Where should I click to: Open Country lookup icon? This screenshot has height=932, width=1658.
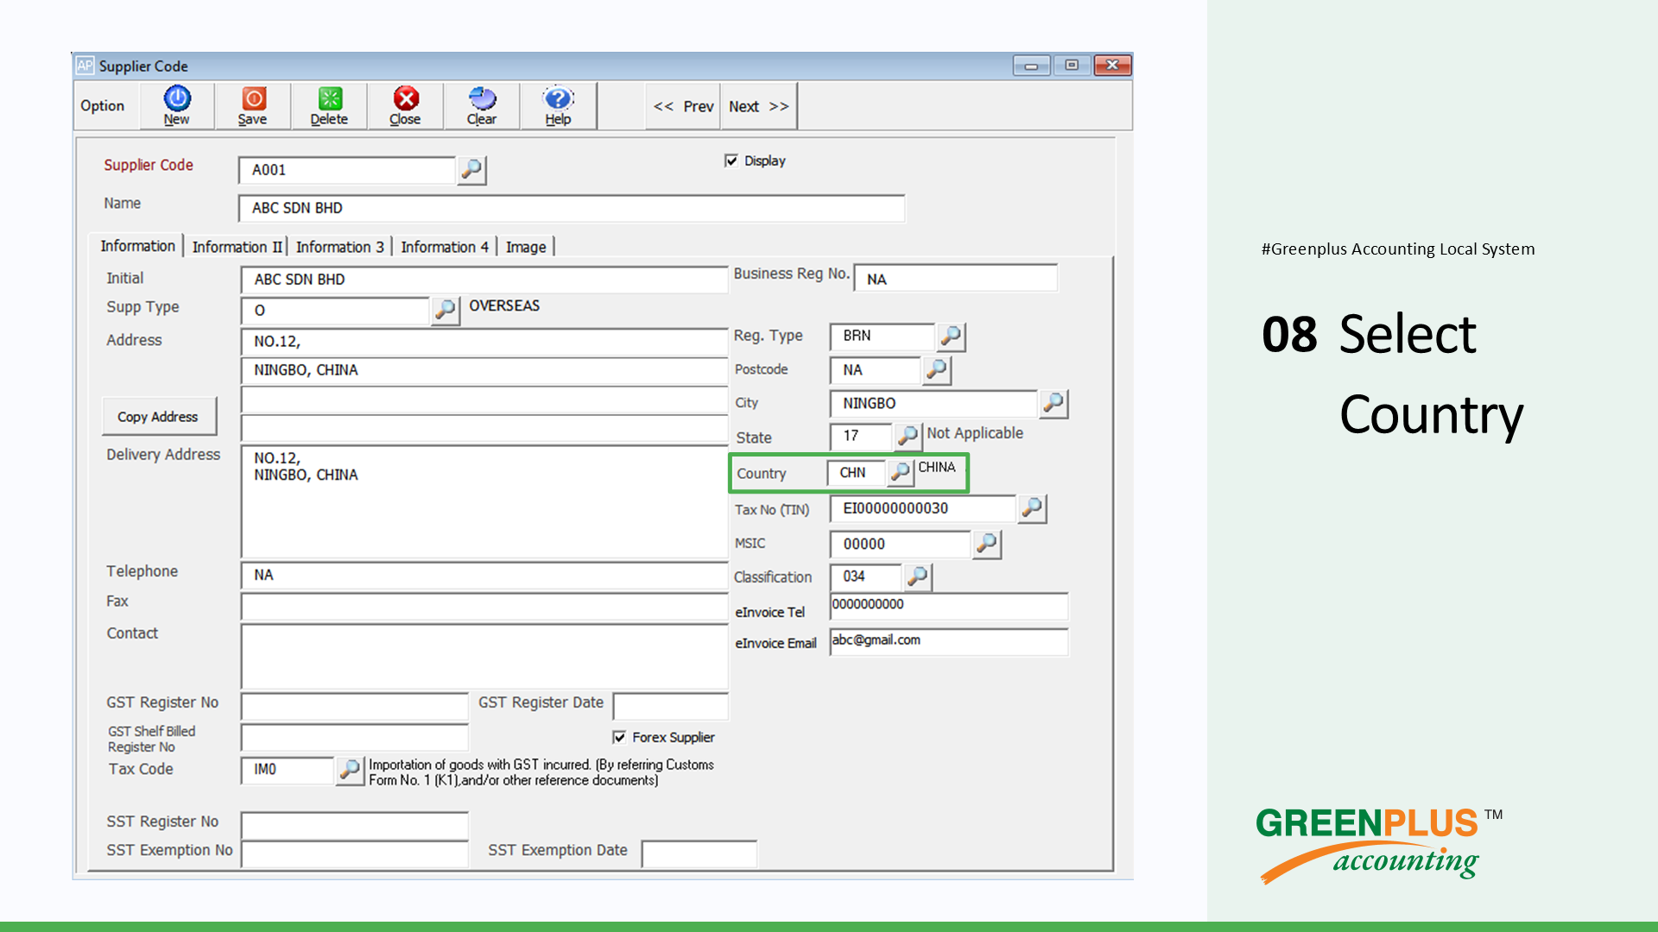click(901, 472)
